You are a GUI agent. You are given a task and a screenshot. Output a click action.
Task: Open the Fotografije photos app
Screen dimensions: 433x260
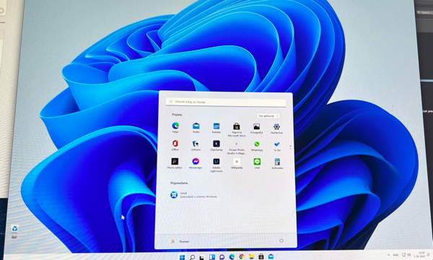256,129
